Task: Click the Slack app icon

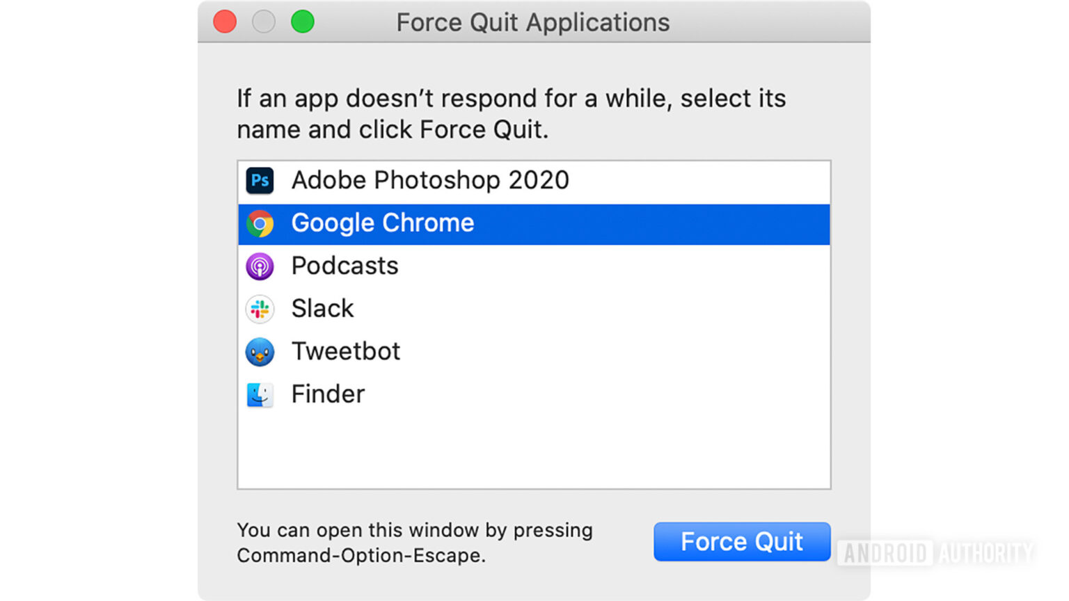Action: pyautogui.click(x=260, y=309)
